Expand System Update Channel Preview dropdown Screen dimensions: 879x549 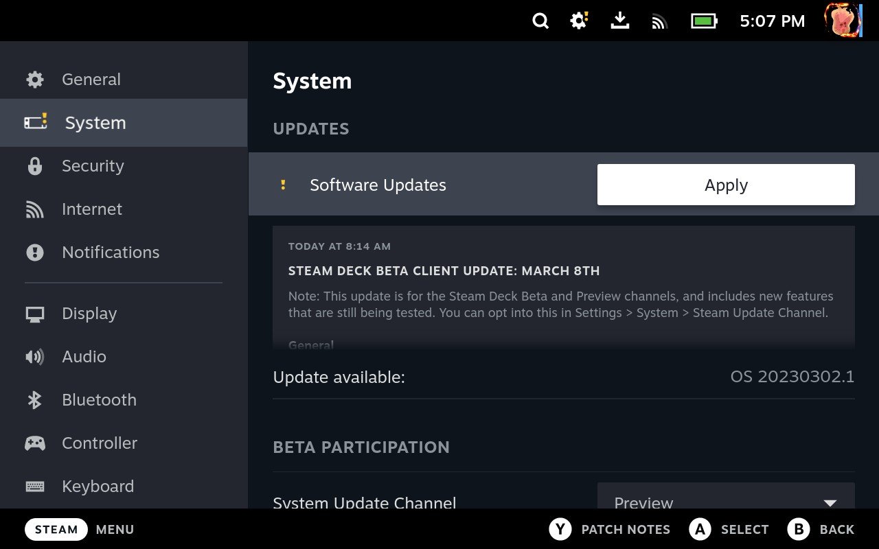coord(726,501)
